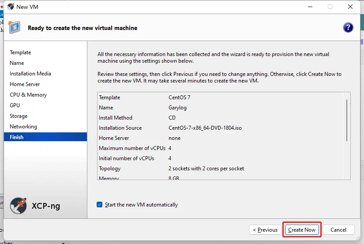Minimize the New VM window
This screenshot has width=364, height=244.
tap(310, 7)
